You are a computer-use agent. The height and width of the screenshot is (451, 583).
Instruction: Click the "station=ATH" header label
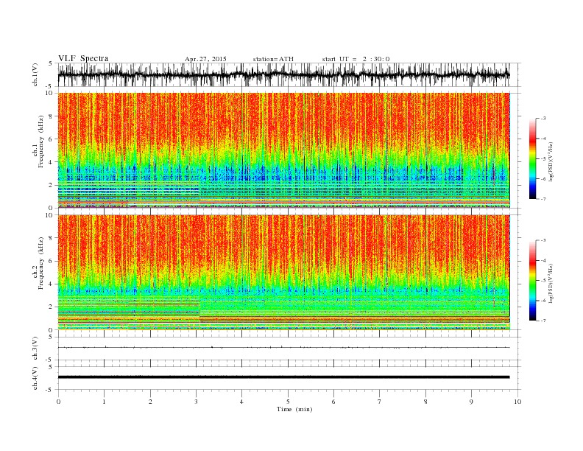tap(273, 59)
